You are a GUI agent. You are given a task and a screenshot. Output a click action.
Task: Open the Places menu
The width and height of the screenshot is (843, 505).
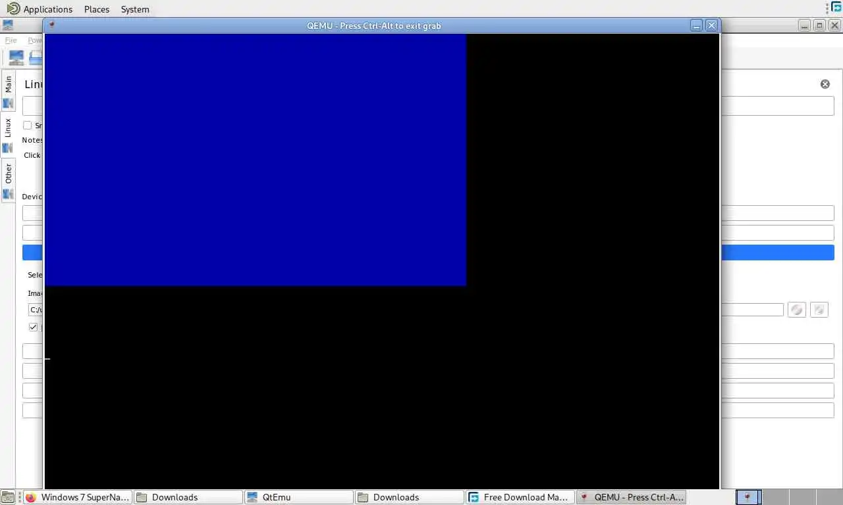tap(97, 9)
